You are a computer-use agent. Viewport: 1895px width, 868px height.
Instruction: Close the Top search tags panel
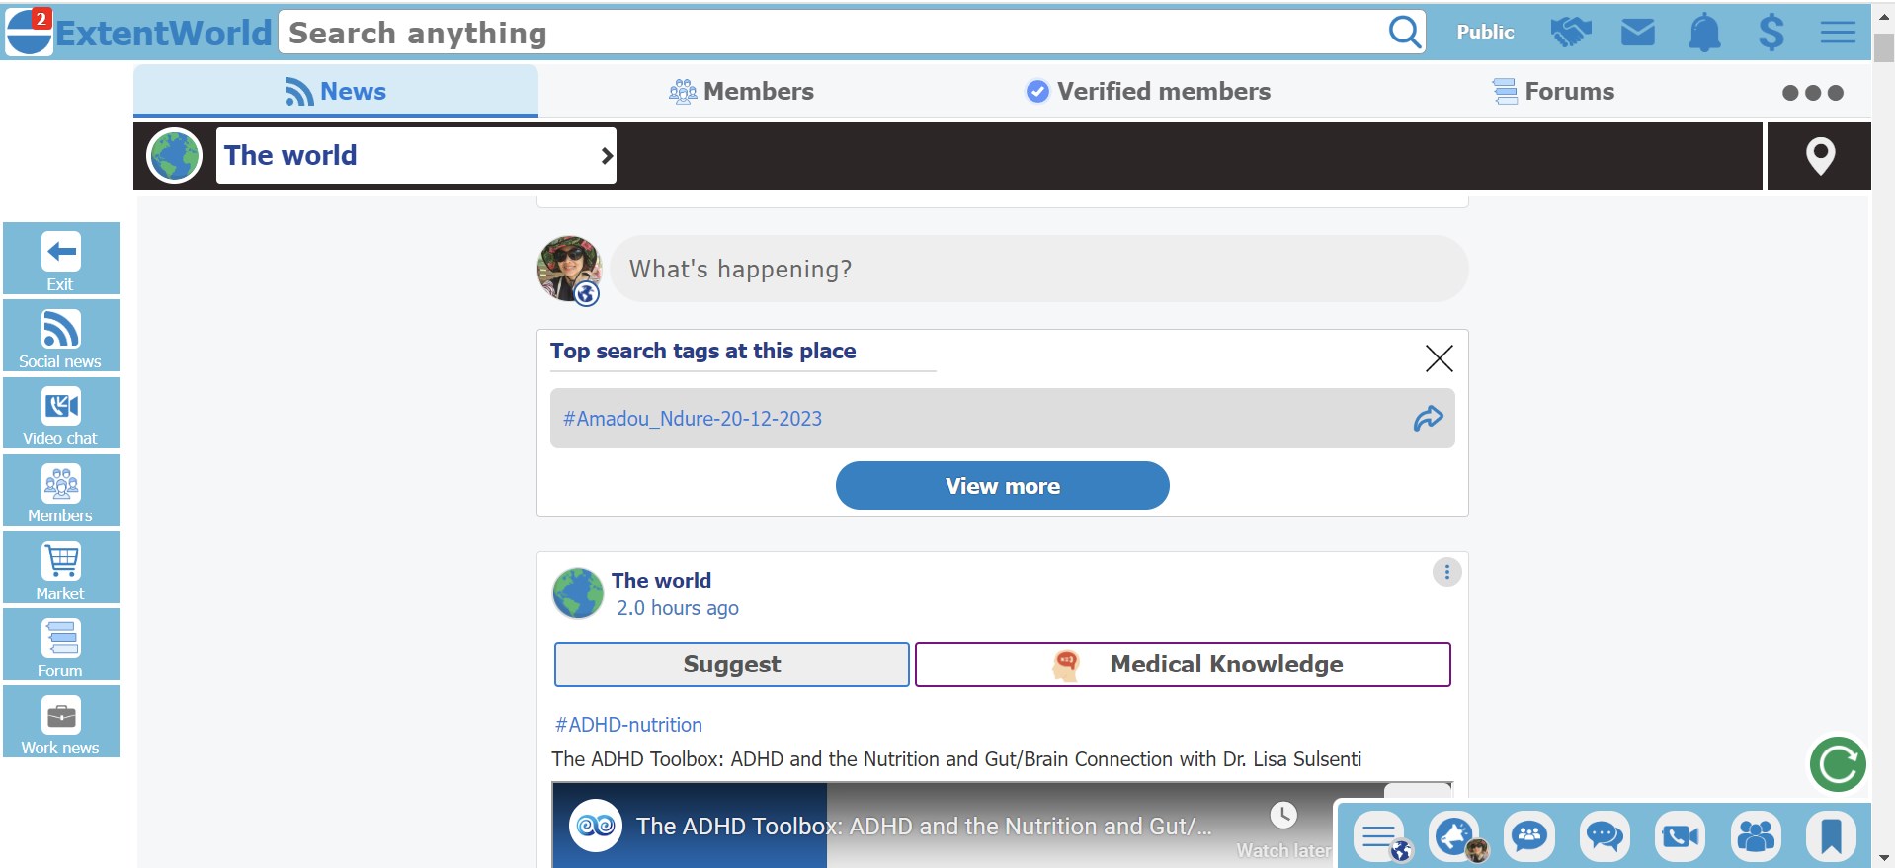click(x=1439, y=358)
